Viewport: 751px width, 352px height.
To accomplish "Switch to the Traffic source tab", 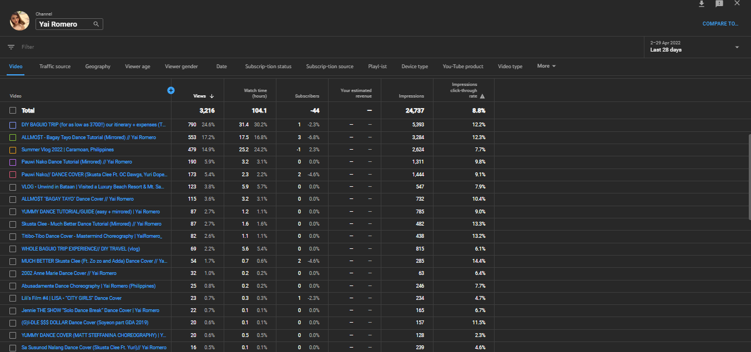I will [55, 67].
